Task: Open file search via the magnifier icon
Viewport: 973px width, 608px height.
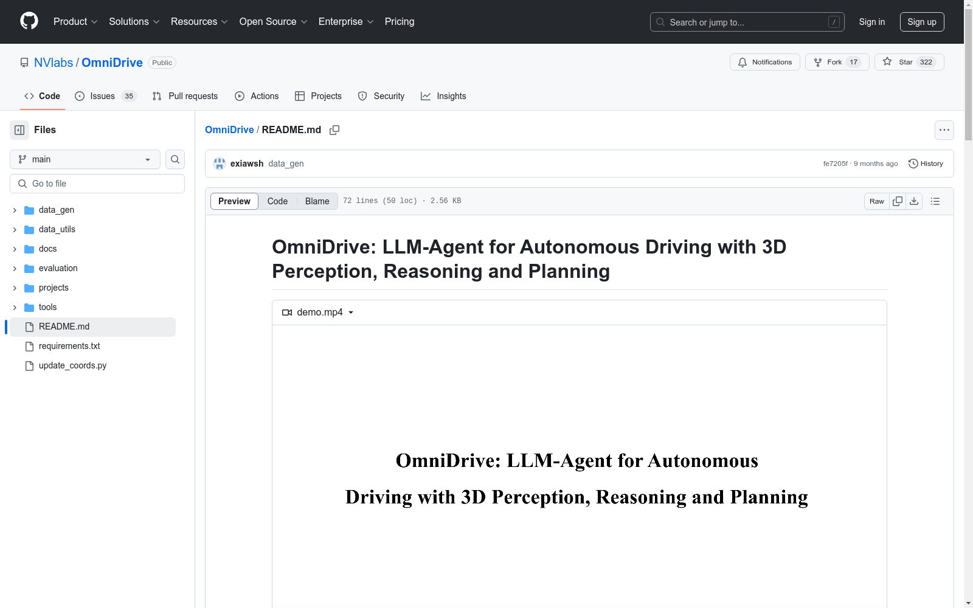Action: [x=175, y=159]
